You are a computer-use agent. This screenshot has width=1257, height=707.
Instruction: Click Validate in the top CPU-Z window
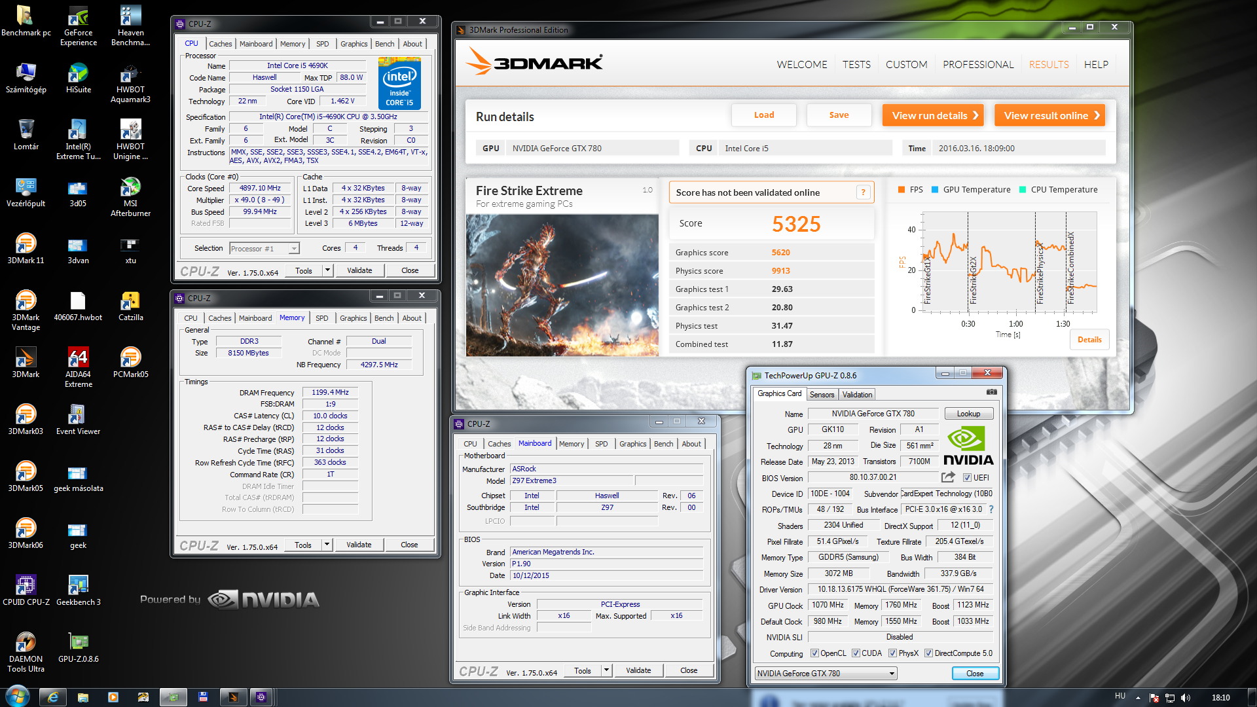tap(359, 270)
